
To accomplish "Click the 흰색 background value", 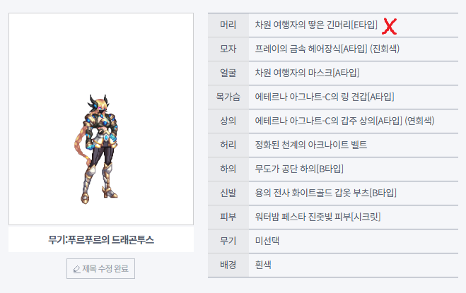I will [264, 265].
